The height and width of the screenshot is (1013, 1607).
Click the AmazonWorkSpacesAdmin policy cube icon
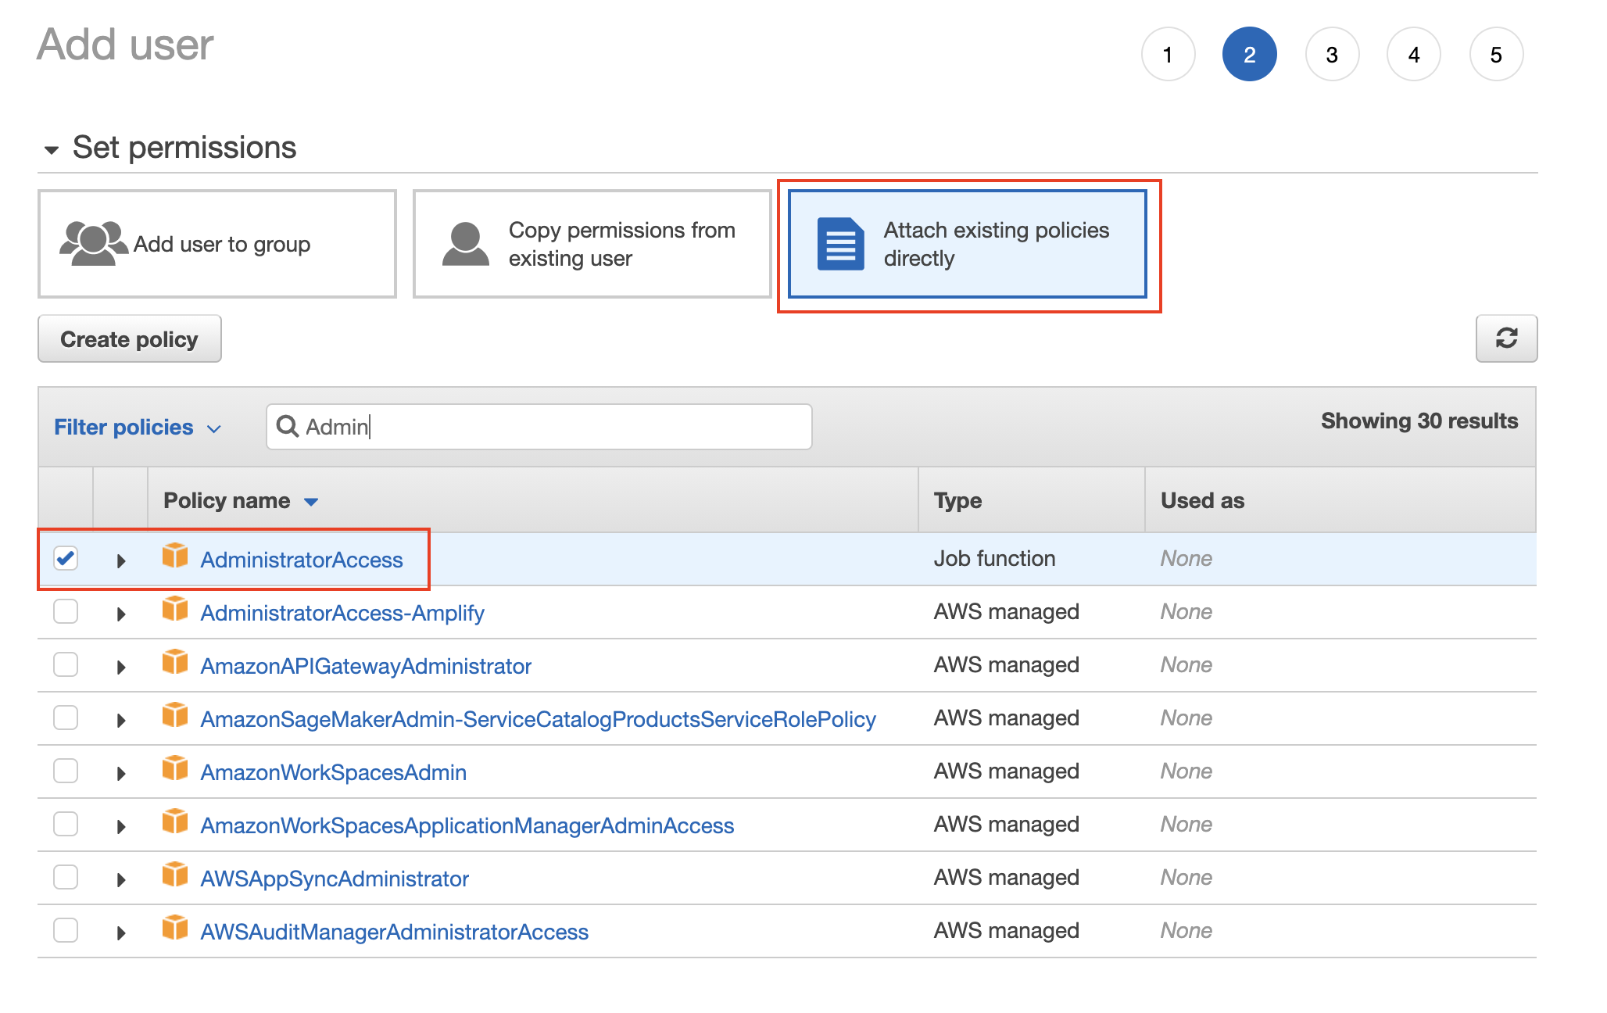[x=175, y=769]
